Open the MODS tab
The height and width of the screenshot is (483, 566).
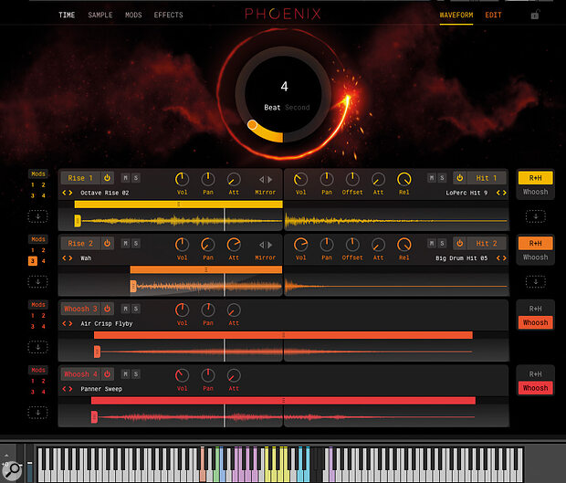(133, 15)
